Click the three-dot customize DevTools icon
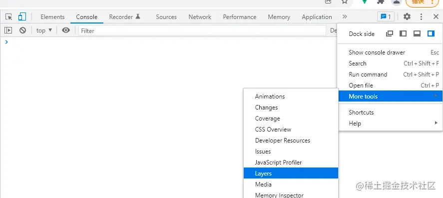This screenshot has width=443, height=198. coord(421,16)
